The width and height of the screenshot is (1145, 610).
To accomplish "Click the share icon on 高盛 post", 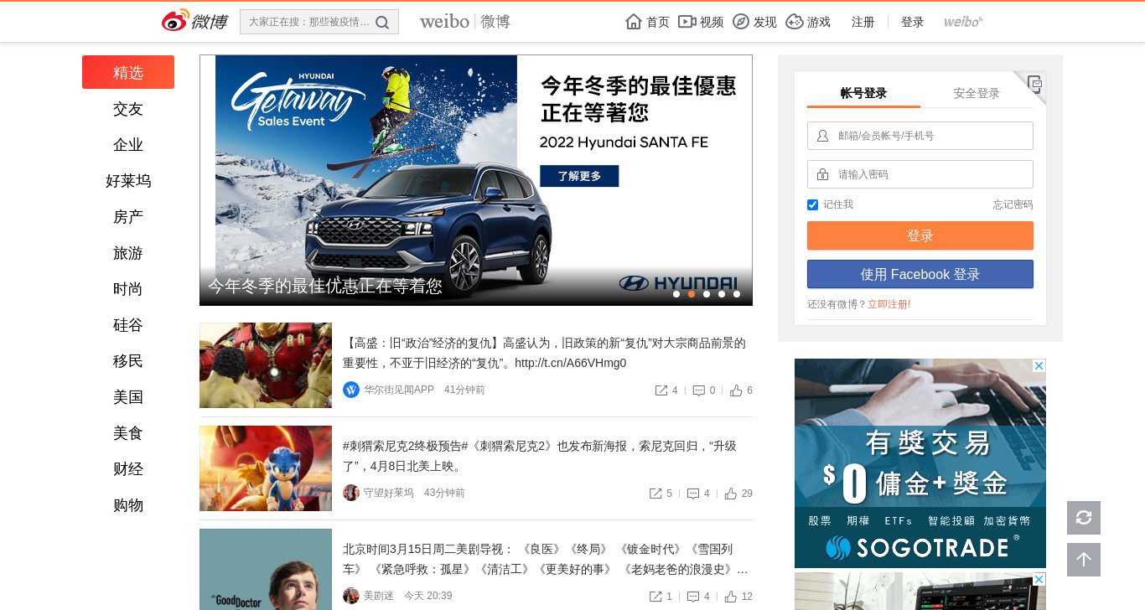I will coord(661,390).
